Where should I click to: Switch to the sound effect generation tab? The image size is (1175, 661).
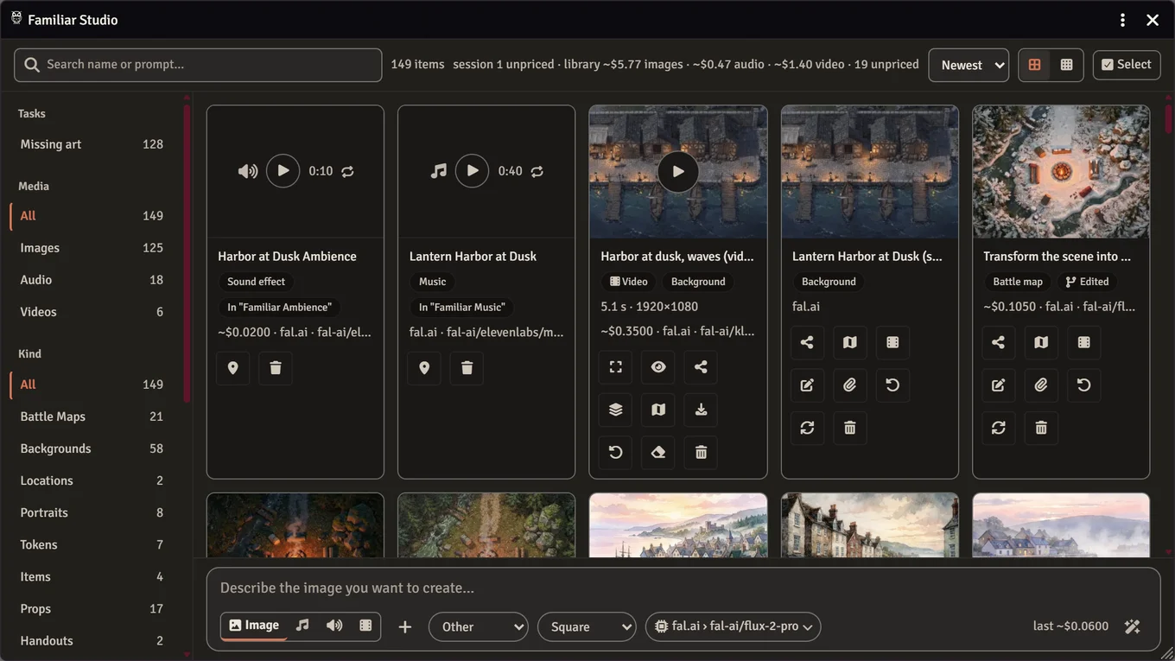tap(334, 626)
